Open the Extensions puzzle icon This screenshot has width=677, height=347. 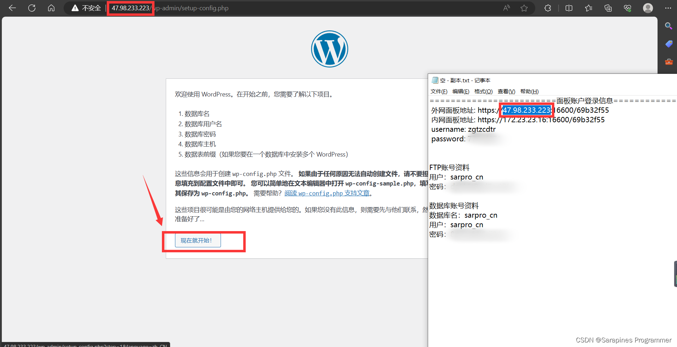pos(548,8)
